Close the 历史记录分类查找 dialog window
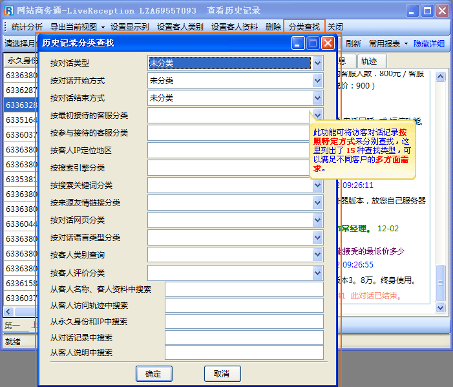The height and width of the screenshot is (387, 453). click(x=328, y=43)
